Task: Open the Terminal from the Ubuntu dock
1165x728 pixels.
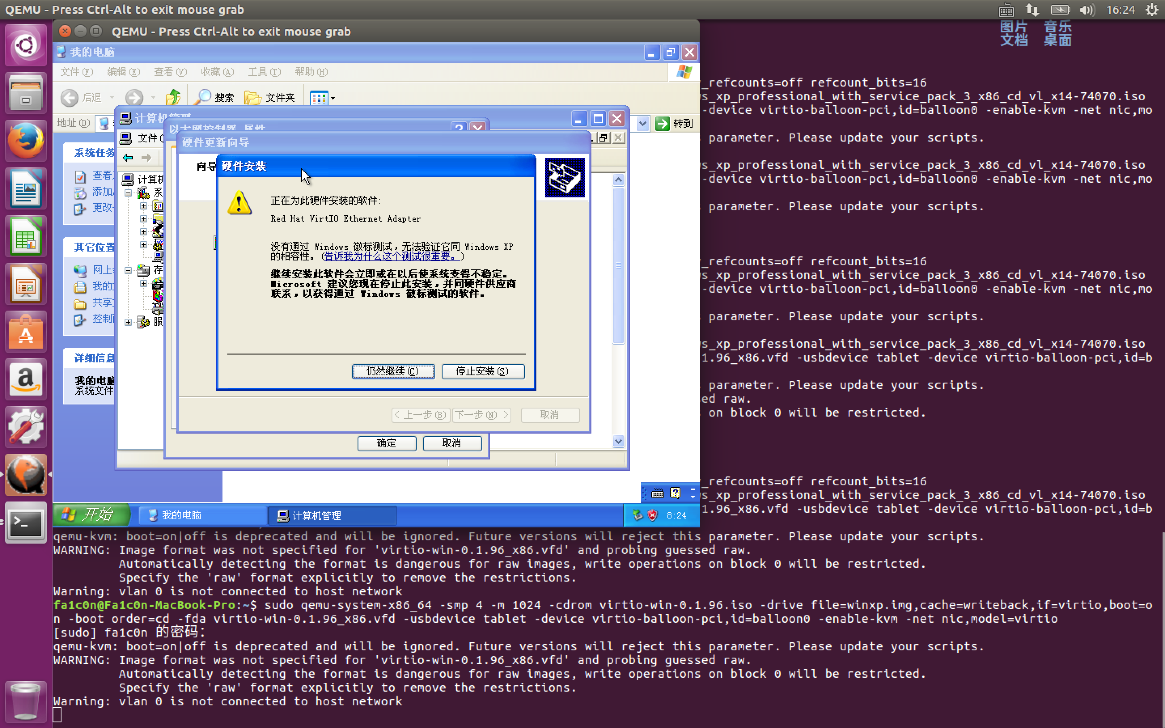Action: point(25,523)
